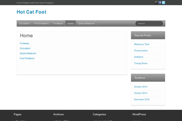The image size is (182, 121).
Task: Click the Archives sidebar widget header
Action: (x=148, y=78)
